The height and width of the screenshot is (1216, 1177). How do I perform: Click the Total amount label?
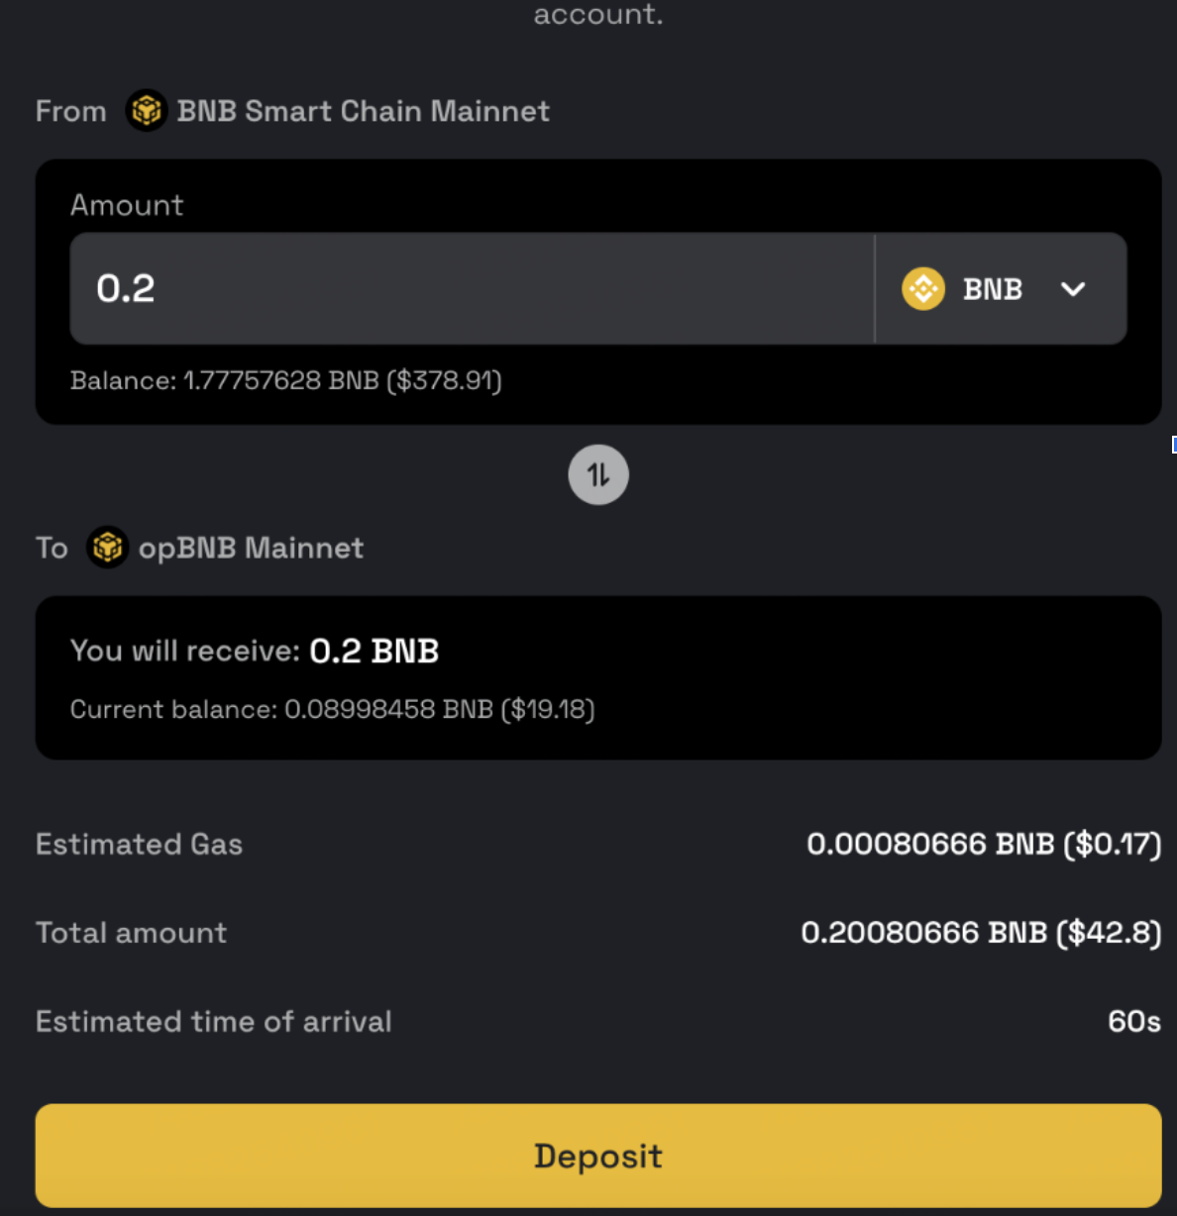pos(131,933)
